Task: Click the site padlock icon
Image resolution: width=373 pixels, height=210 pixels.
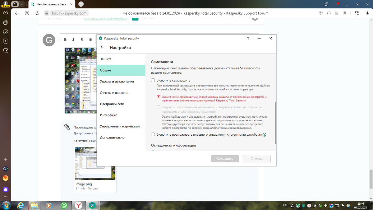Action: pos(47,13)
